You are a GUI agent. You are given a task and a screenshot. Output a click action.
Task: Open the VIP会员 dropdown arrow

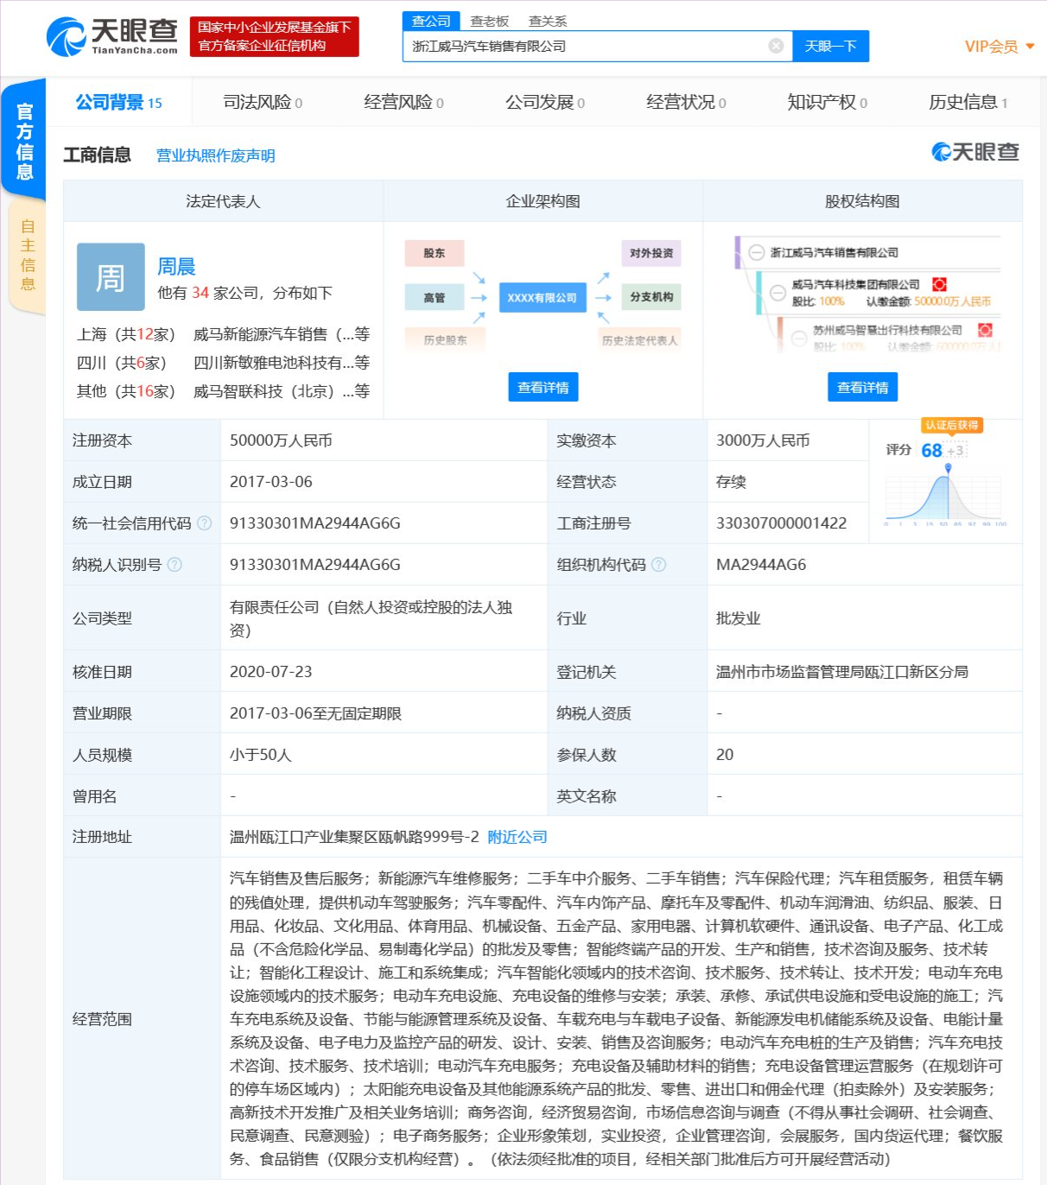(x=1030, y=47)
